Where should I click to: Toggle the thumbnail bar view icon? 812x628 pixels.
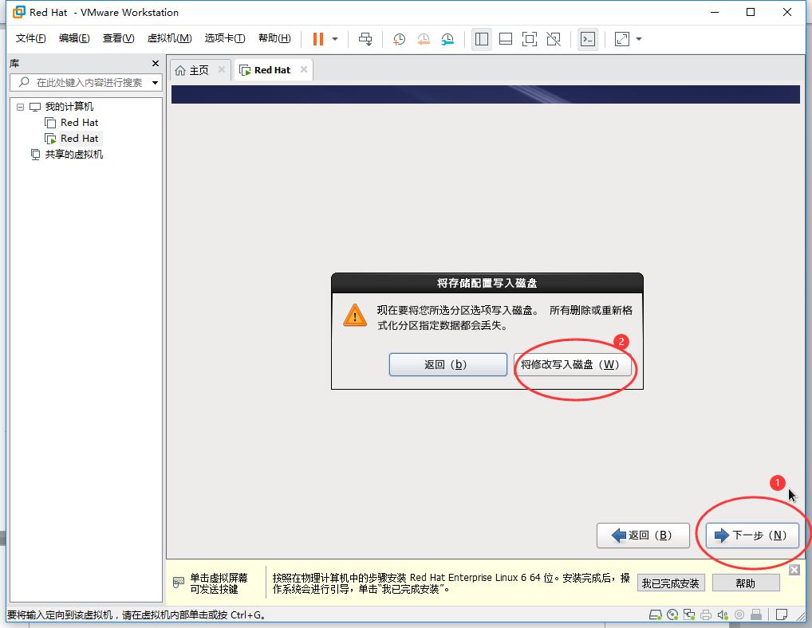click(506, 39)
